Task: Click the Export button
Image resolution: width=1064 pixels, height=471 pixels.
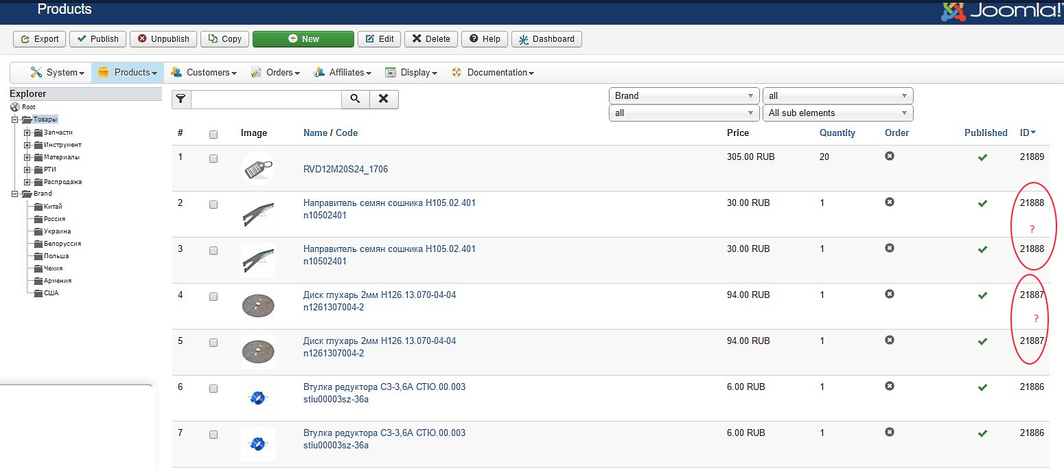Action: tap(40, 39)
